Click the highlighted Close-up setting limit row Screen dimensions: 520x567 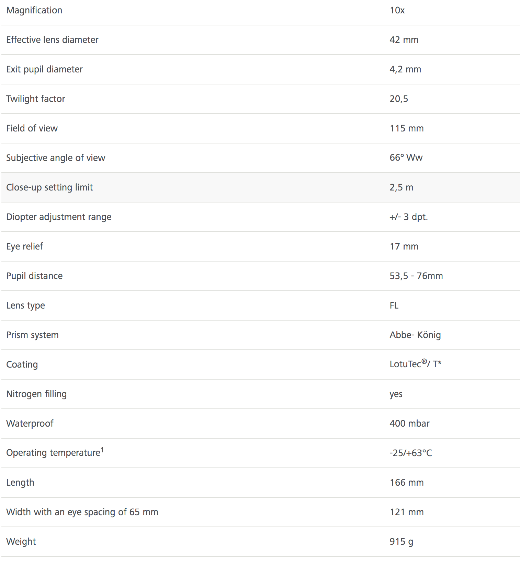coord(261,187)
